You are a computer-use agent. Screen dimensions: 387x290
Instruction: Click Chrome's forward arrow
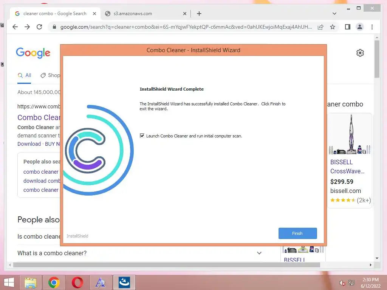(27, 27)
